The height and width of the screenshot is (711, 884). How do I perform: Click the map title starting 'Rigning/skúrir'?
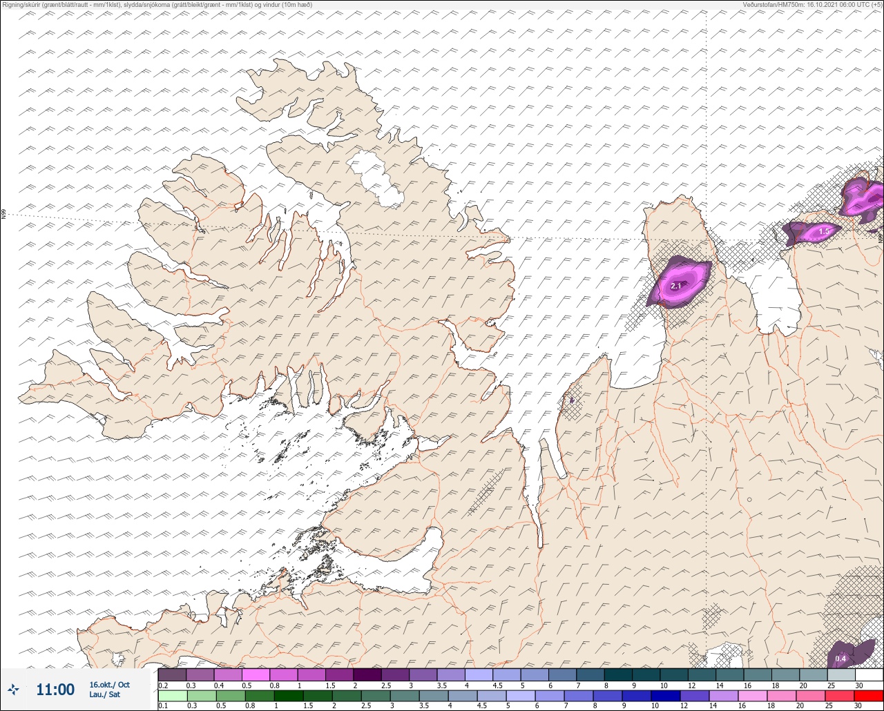click(x=157, y=5)
